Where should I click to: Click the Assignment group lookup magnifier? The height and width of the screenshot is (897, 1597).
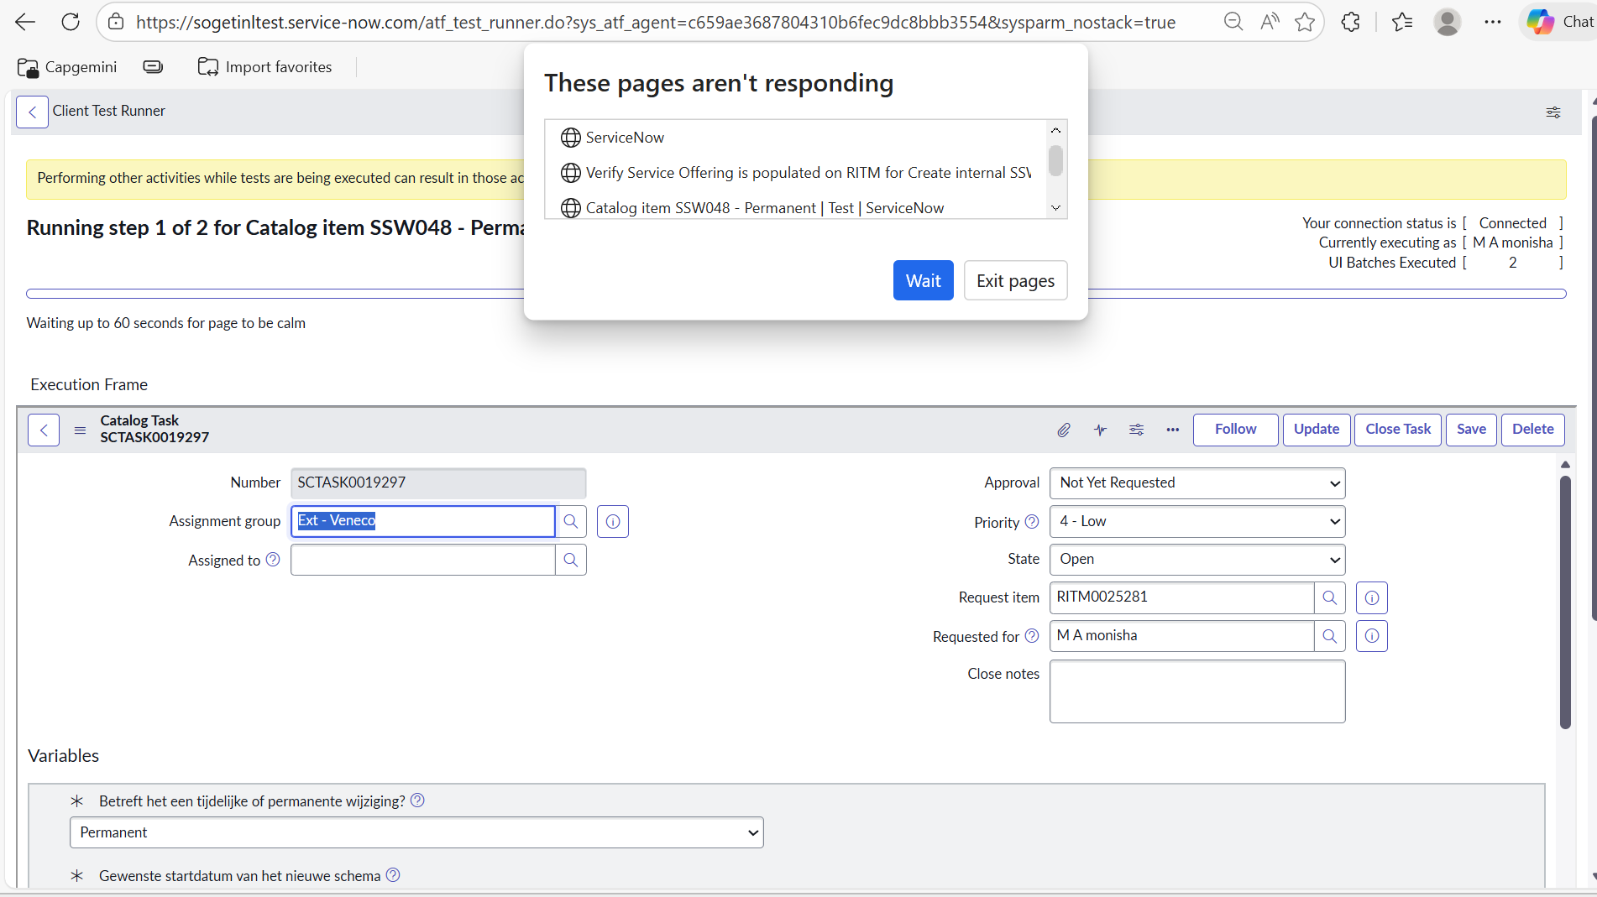[x=571, y=521]
